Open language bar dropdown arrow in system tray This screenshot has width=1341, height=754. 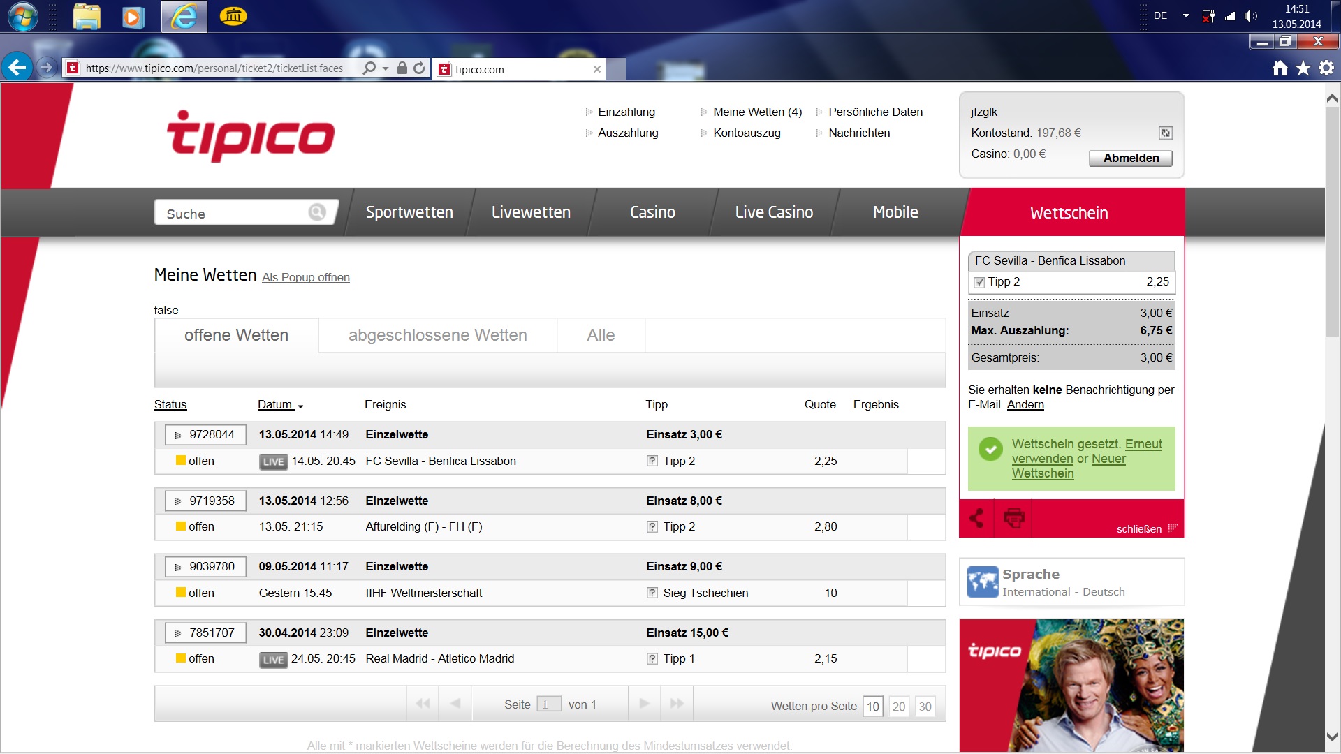pos(1186,15)
